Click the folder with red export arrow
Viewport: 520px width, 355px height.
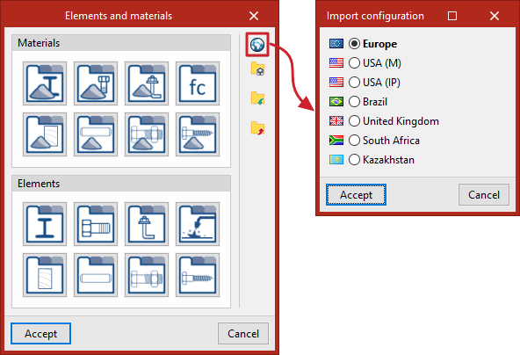[257, 128]
